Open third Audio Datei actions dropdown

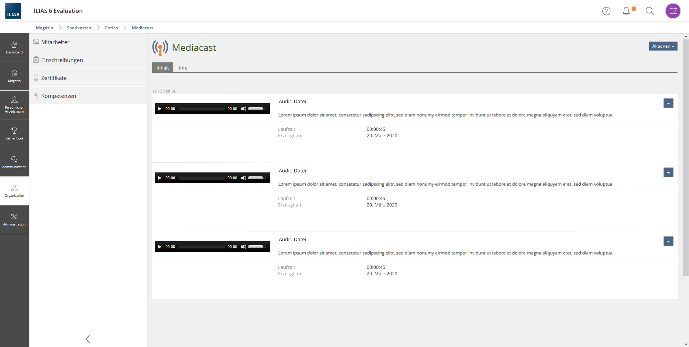point(668,242)
